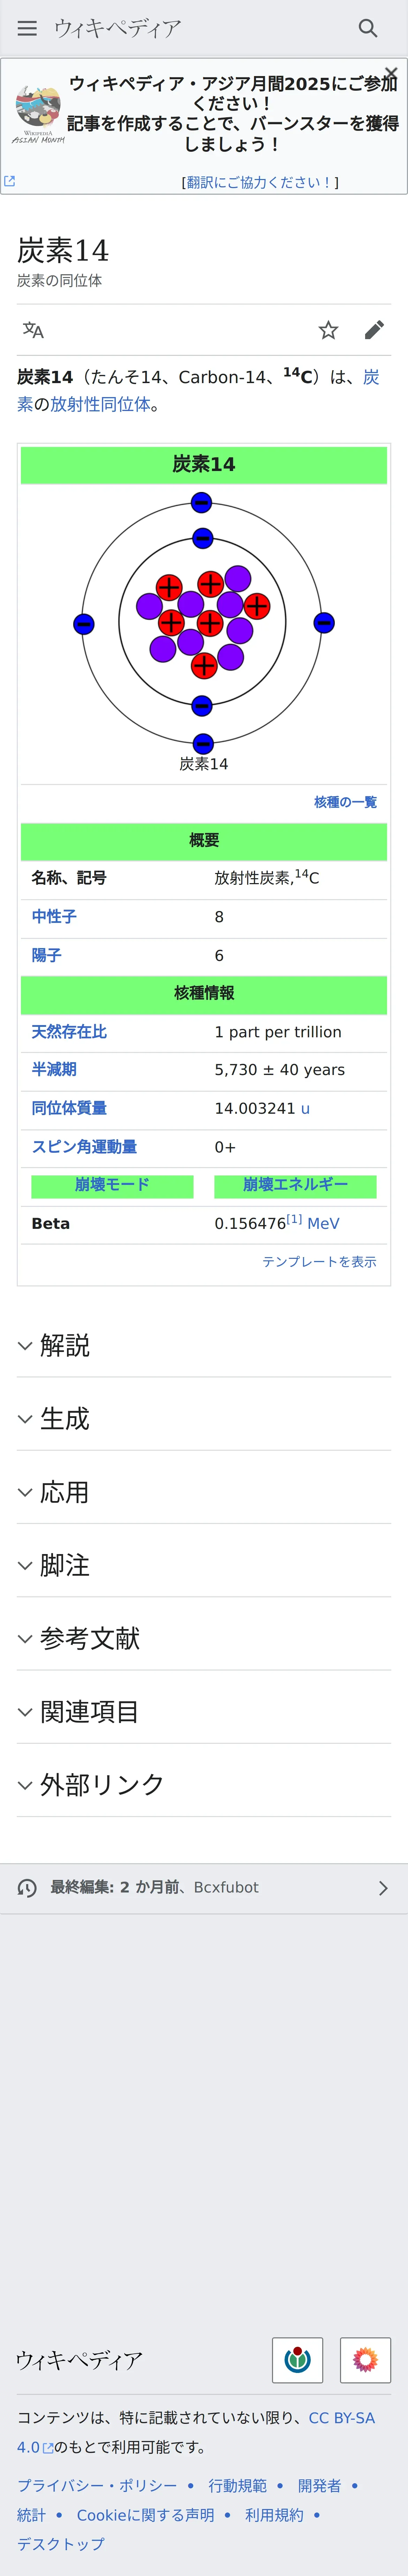
Task: Open the 最終編集 history bar
Action: 204,1887
